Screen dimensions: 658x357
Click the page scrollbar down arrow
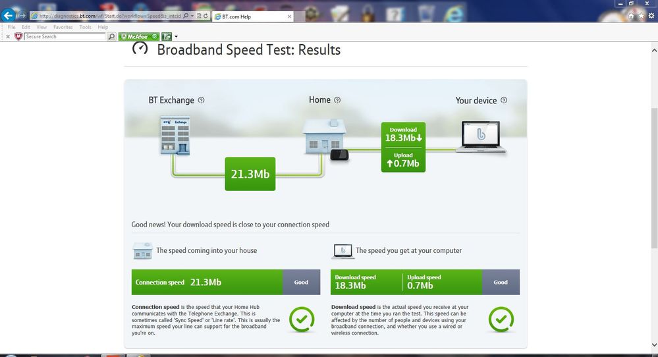(x=654, y=345)
